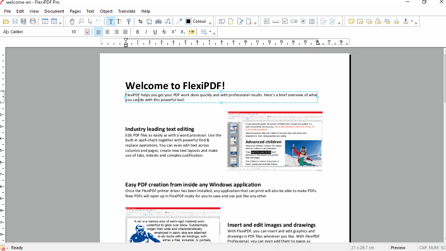Select the numbered text tool
446x251 pixels.
[129, 21]
